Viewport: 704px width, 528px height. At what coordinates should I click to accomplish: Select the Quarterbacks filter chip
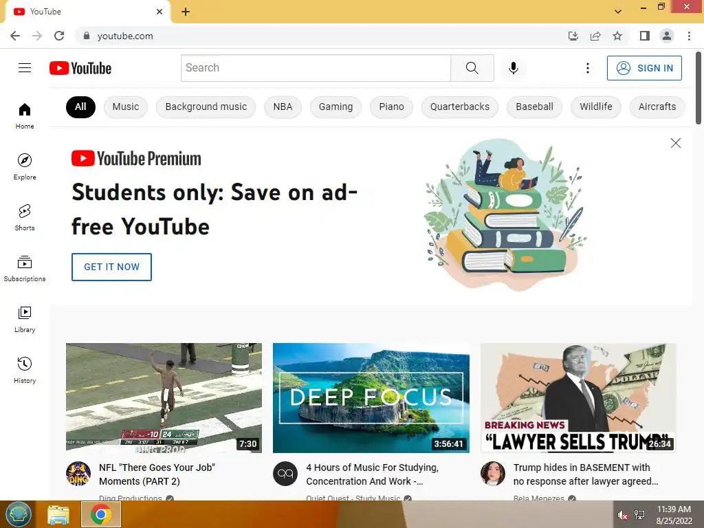[460, 107]
